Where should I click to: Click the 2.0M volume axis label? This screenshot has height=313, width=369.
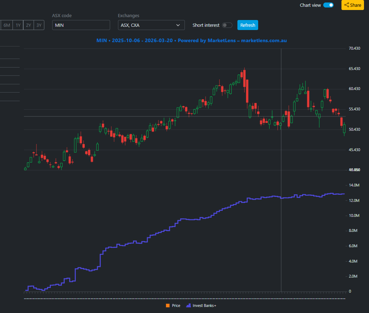353,276
